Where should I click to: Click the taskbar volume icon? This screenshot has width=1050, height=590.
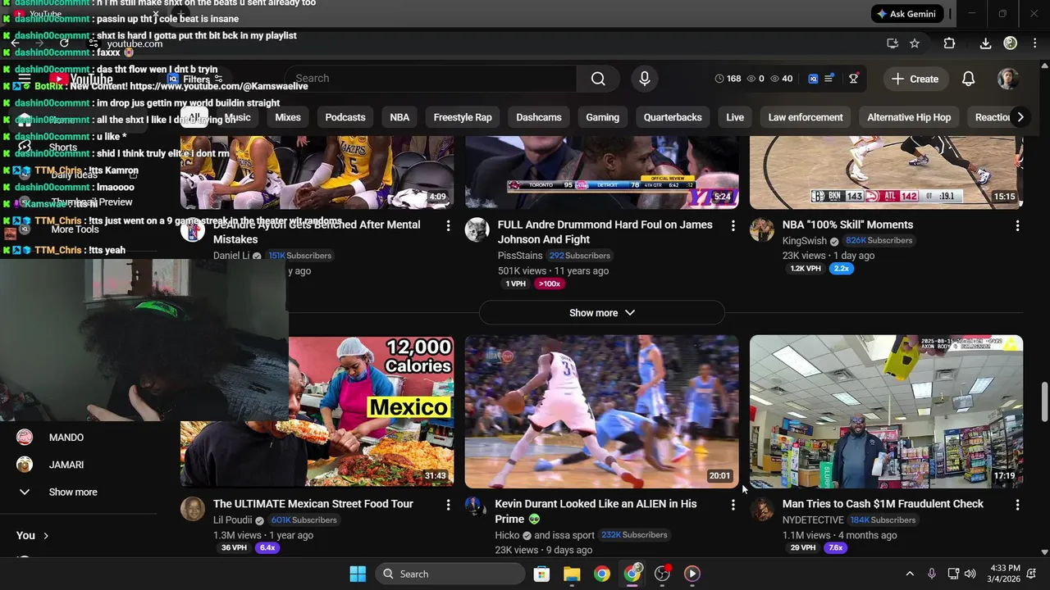pyautogui.click(x=970, y=574)
